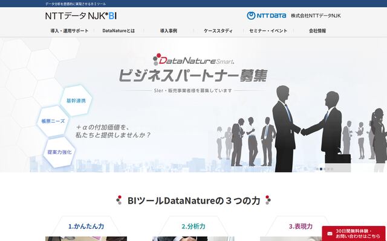The height and width of the screenshot is (241, 387).
Task: Click the ビジネスパートナー募集 banner headline
Action: click(x=193, y=75)
